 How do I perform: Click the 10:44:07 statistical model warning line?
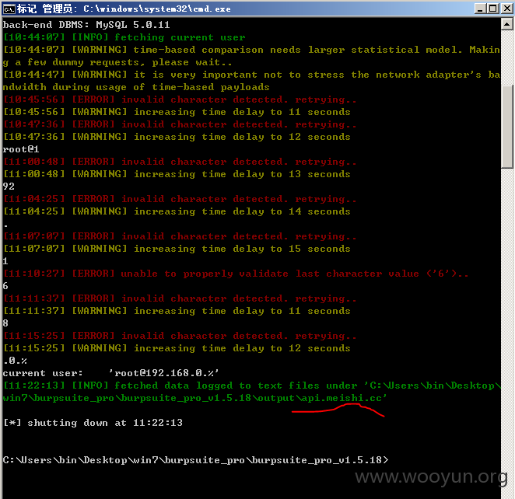251,56
